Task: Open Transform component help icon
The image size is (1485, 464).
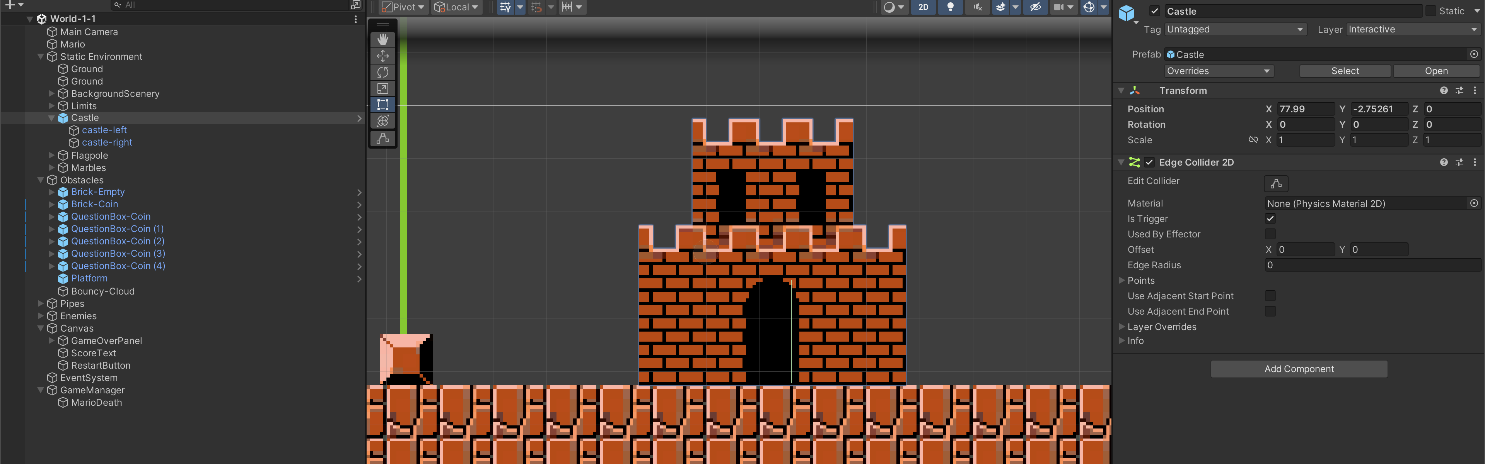Action: click(x=1444, y=90)
